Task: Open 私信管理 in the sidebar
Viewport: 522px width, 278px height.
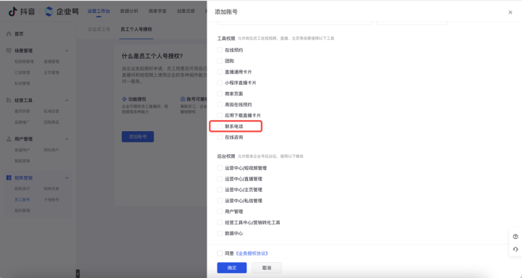Action: pos(22,83)
